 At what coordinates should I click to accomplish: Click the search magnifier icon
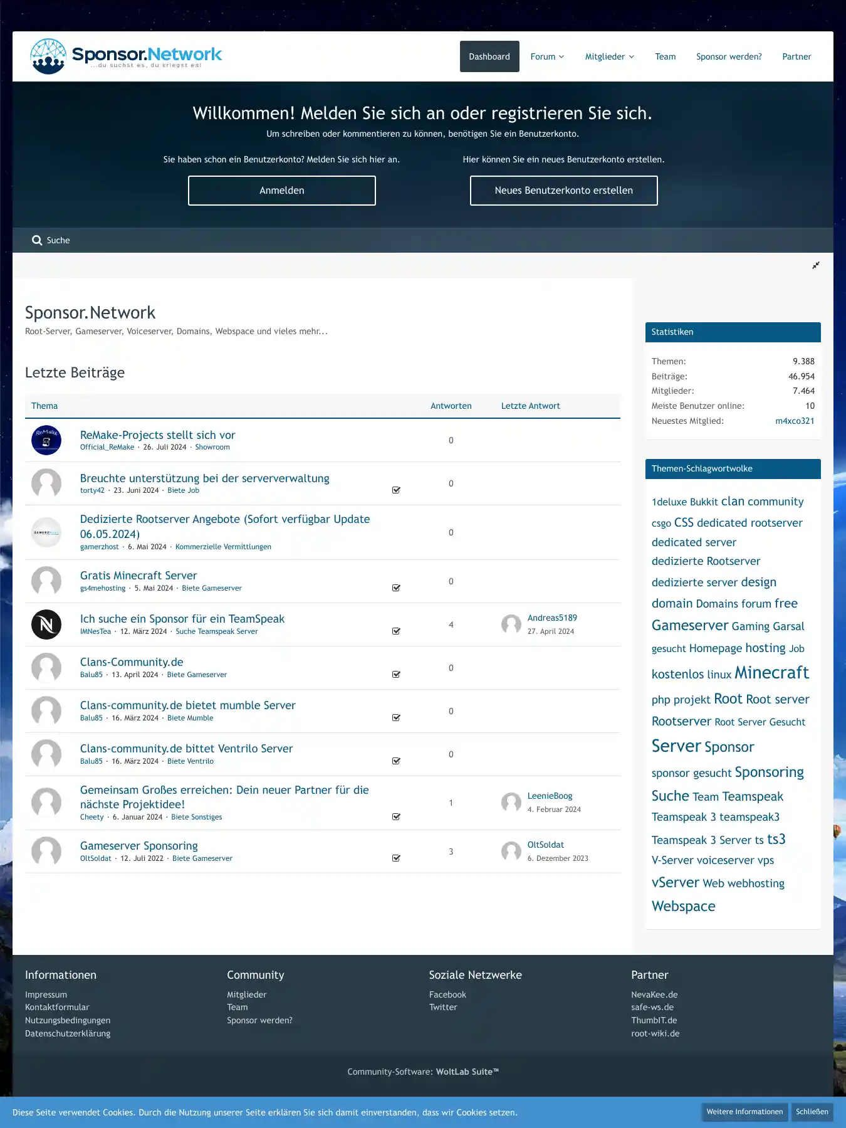(37, 240)
